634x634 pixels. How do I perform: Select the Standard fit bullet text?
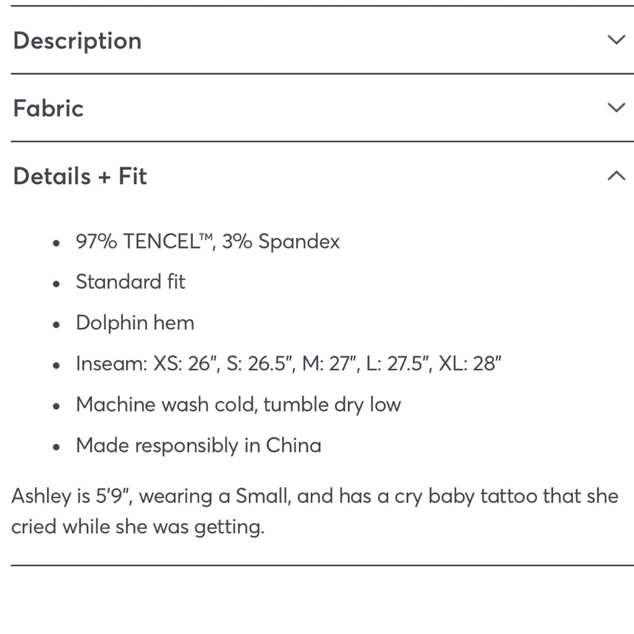[x=130, y=281]
